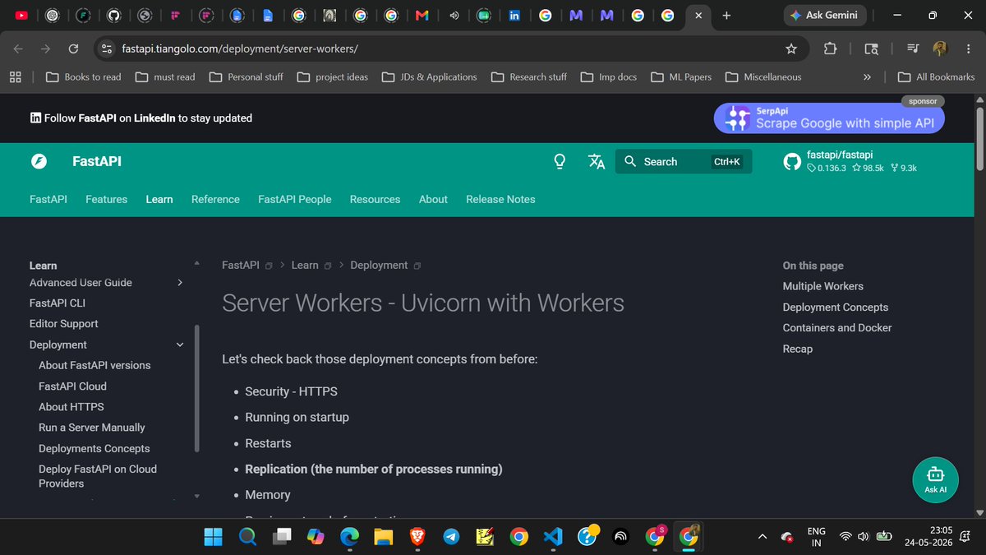Screen dimensions: 986x555
Task: Click the Ask Gemini button
Action: [x=827, y=16]
